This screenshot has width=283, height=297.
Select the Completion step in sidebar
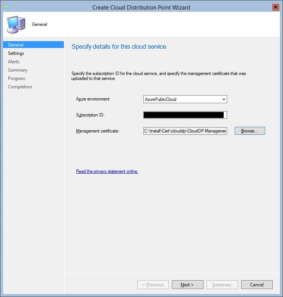pyautogui.click(x=20, y=87)
